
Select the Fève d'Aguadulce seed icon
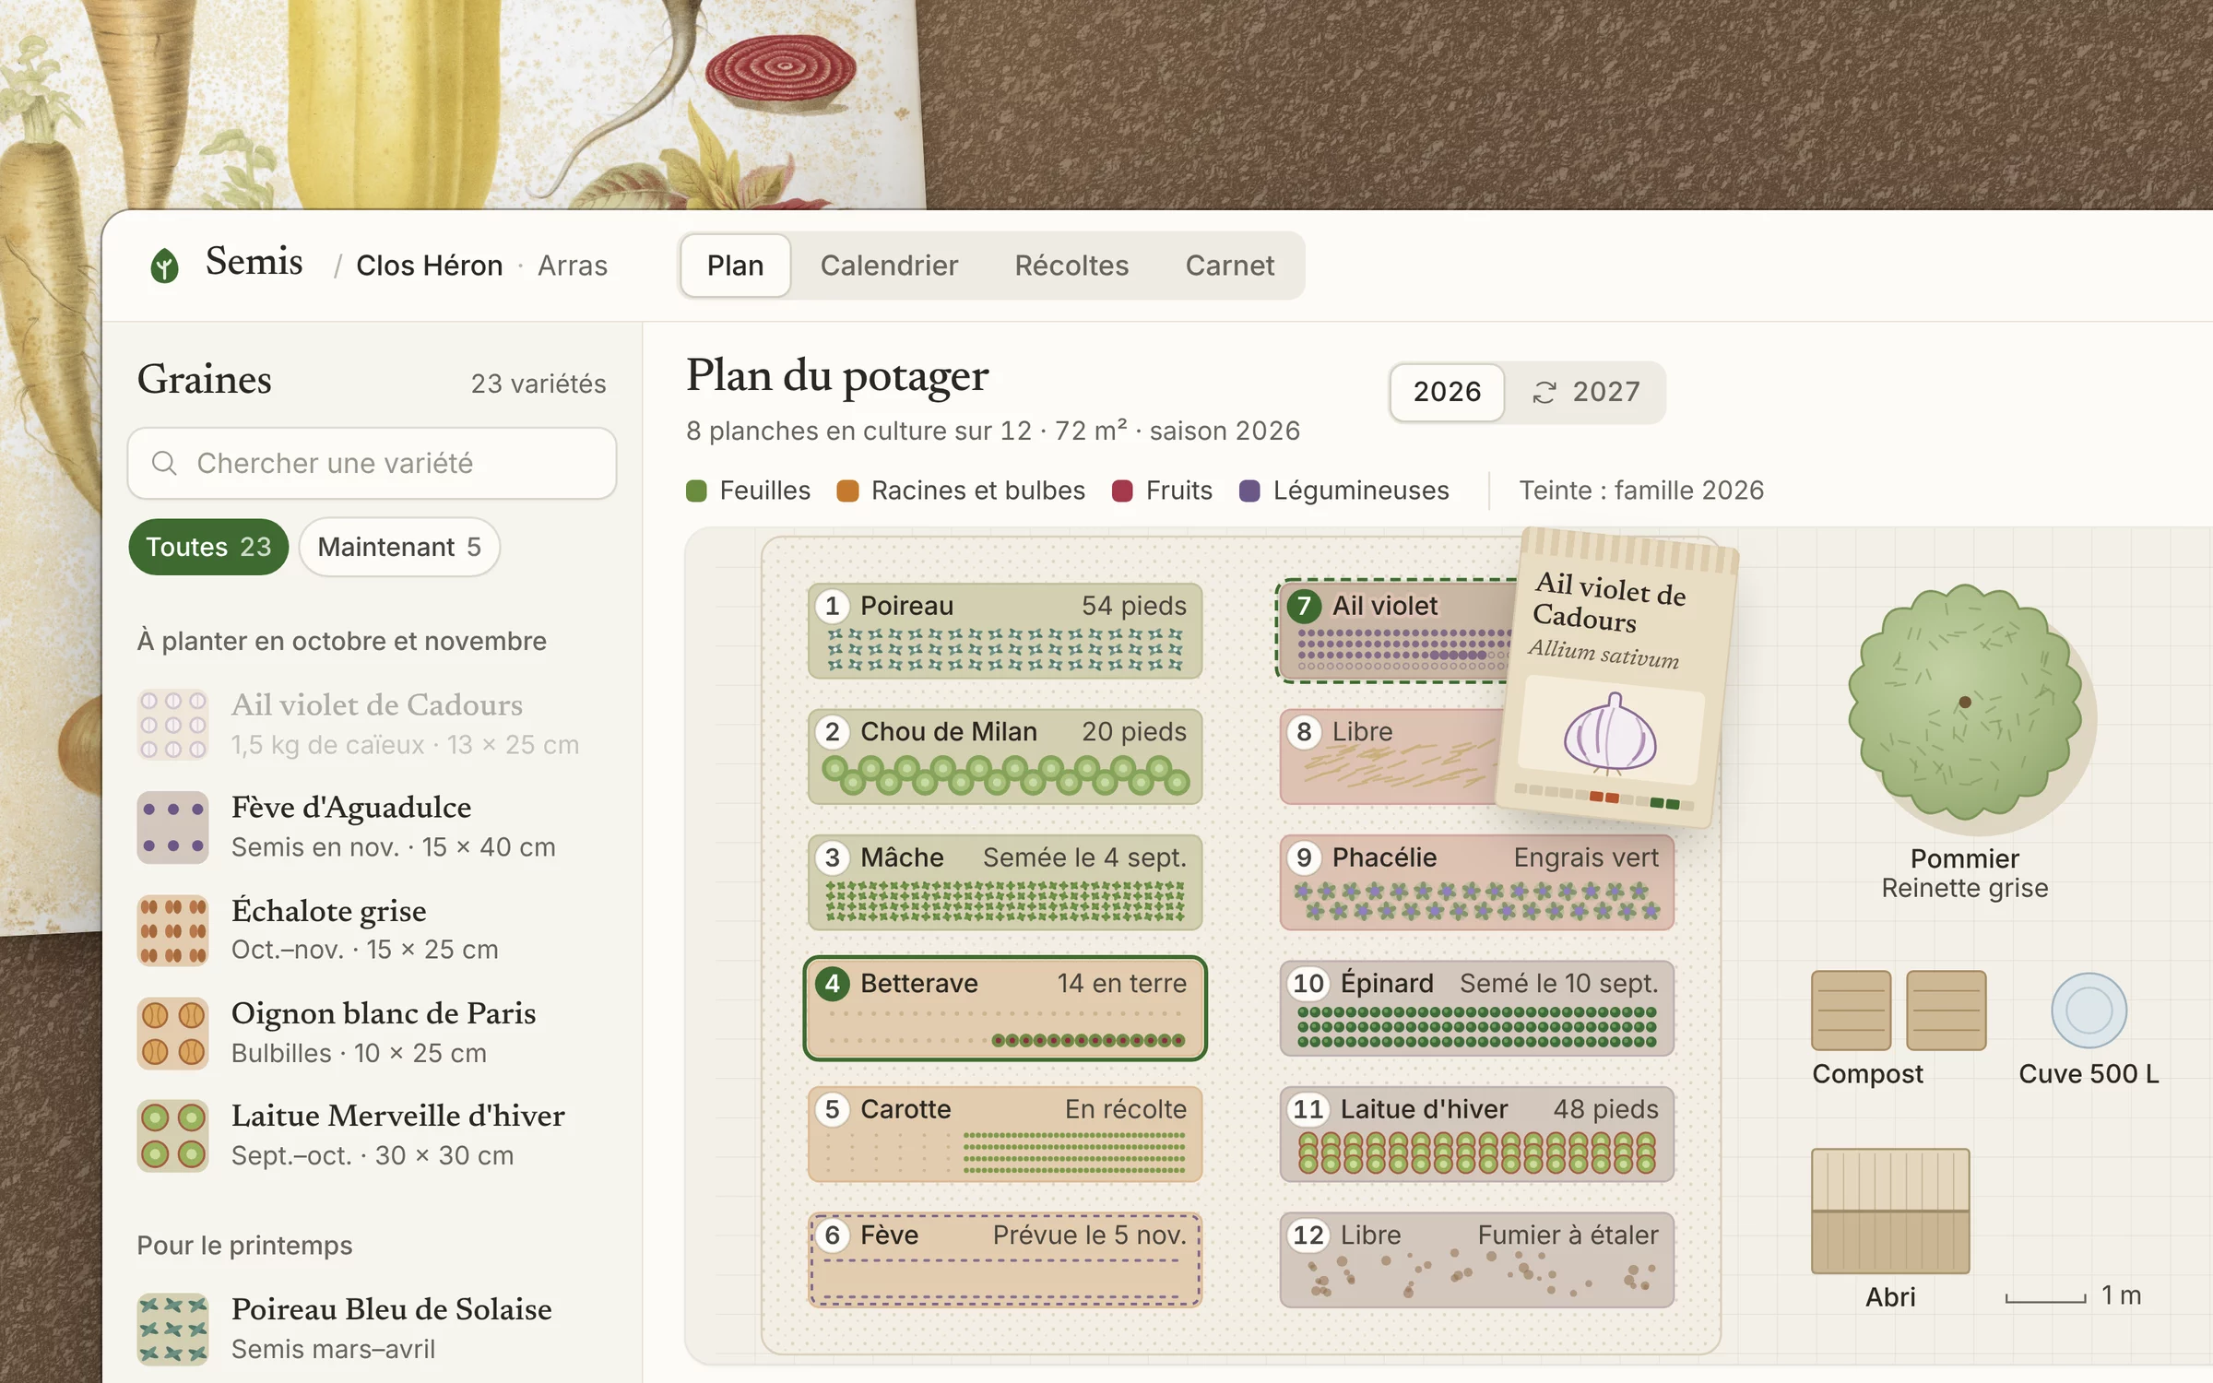point(173,827)
